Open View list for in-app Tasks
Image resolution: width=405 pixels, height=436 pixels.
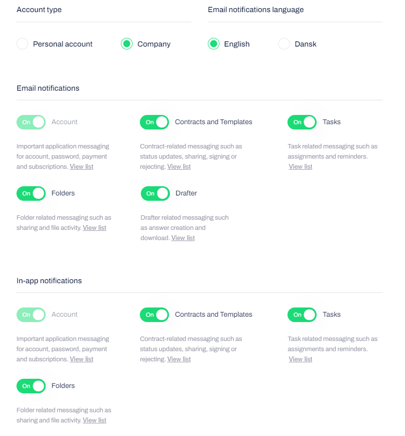coord(301,359)
